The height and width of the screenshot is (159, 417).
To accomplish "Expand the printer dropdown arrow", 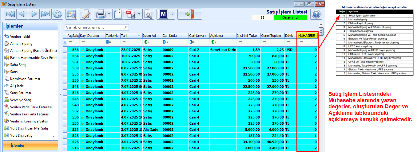I will tap(109, 14).
